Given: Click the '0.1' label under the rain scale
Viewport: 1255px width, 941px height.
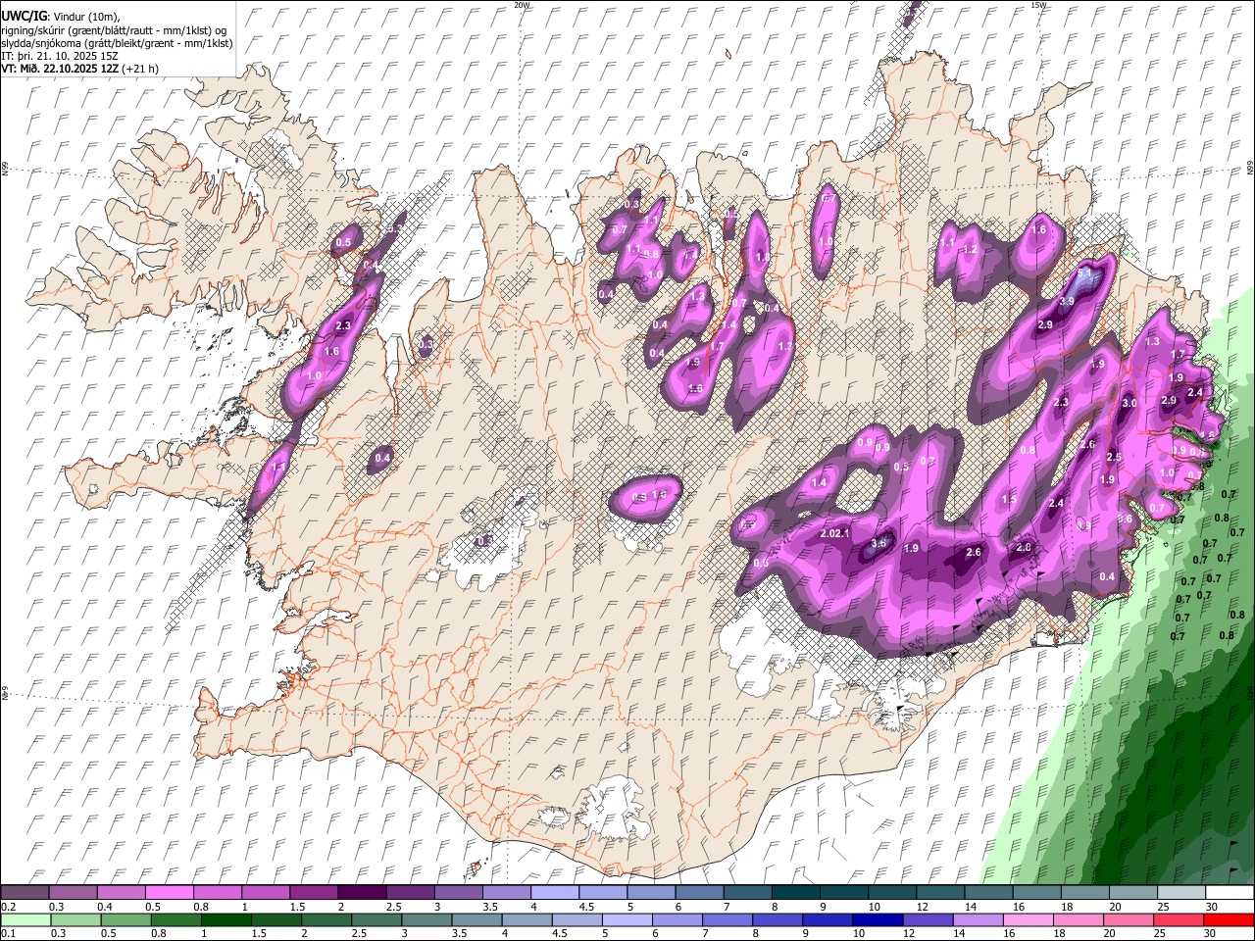Looking at the screenshot, I should click(x=8, y=934).
